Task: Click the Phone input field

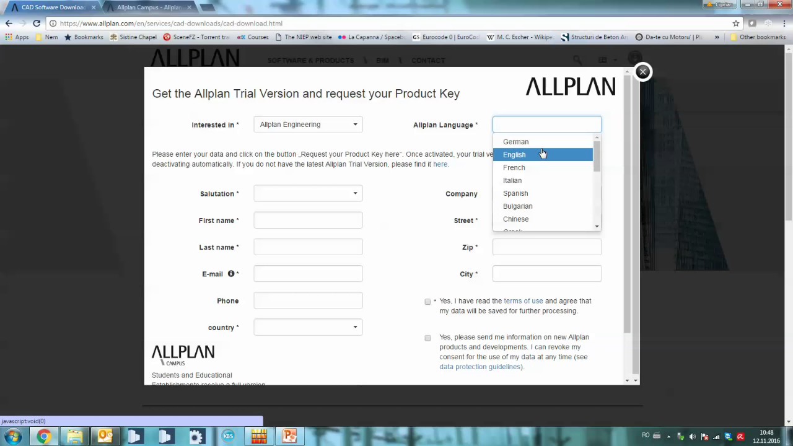Action: (x=308, y=300)
